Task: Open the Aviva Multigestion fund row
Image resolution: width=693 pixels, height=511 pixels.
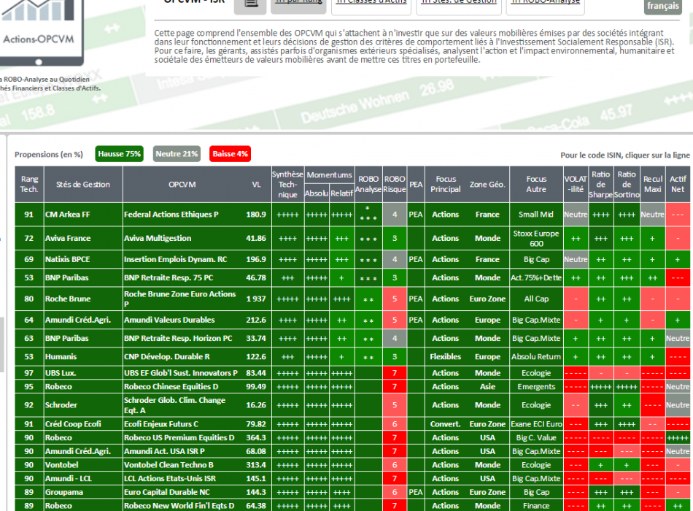Action: [x=352, y=238]
